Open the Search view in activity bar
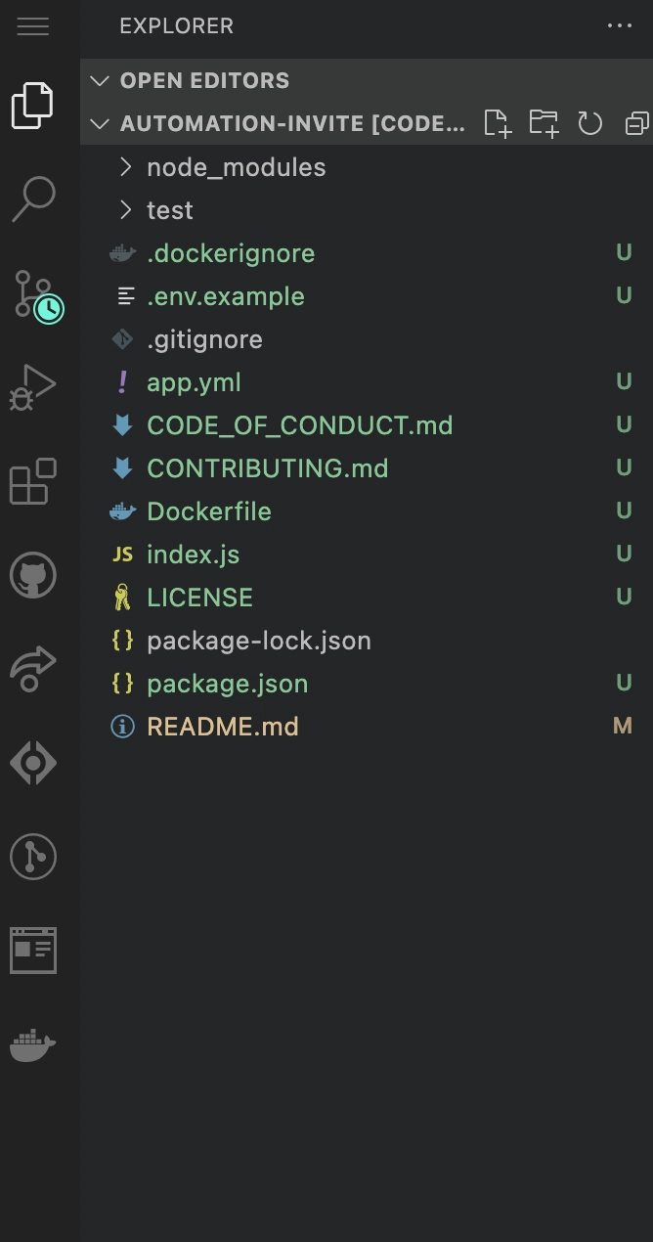Screen dimensions: 653x1242 click(x=33, y=199)
